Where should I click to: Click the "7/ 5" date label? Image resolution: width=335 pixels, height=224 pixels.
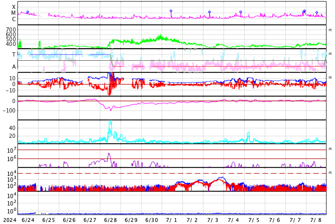coord(254,220)
